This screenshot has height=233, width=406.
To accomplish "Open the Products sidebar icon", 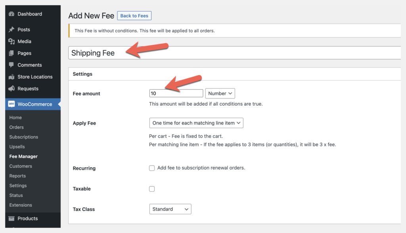I will click(x=11, y=218).
